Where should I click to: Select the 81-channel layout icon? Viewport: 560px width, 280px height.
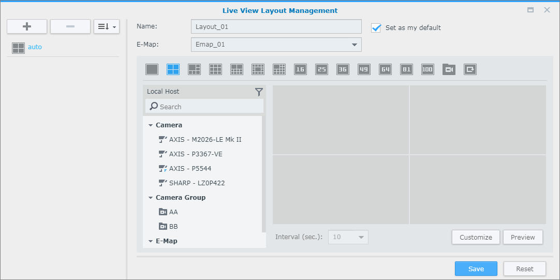[406, 69]
